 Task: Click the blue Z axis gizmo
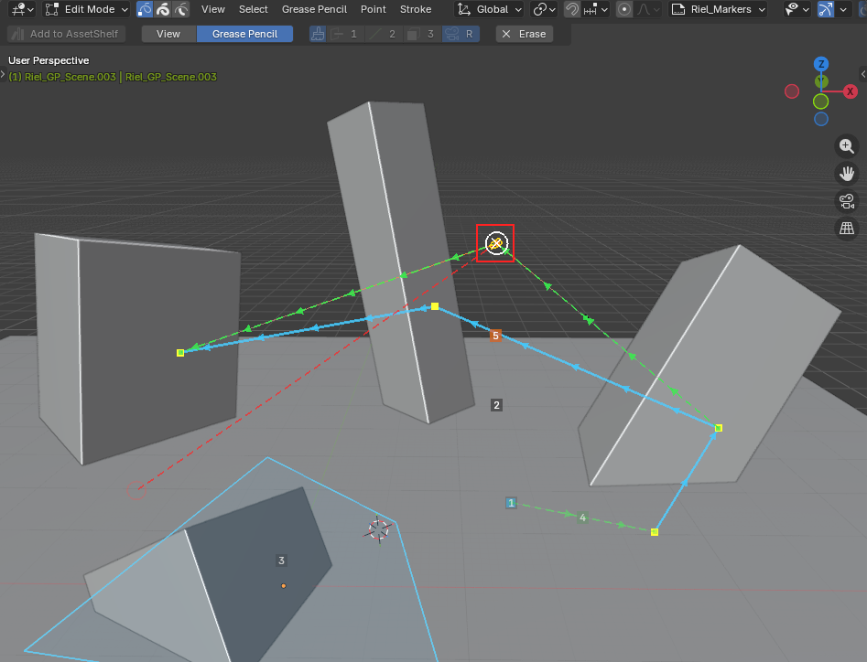[821, 64]
